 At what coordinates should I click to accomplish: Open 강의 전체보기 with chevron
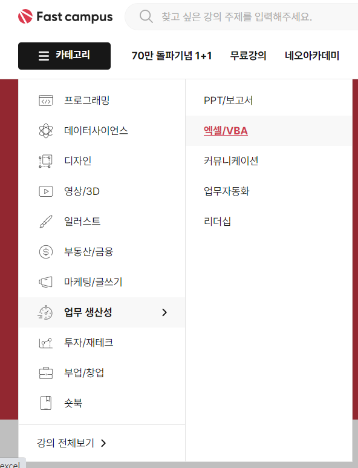coord(71,443)
